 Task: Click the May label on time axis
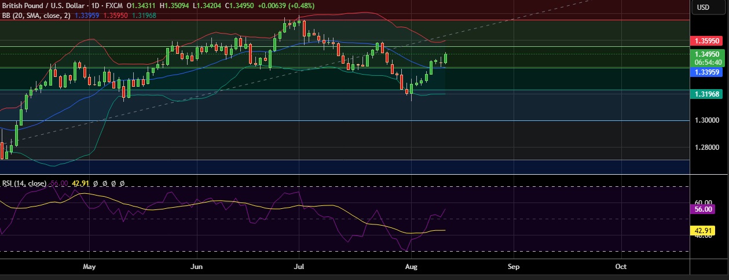click(x=89, y=267)
